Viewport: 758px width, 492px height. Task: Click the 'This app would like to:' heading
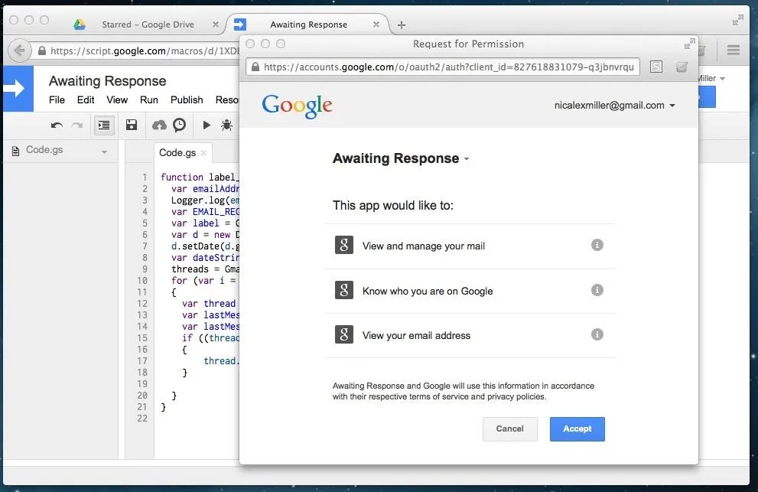pyautogui.click(x=393, y=205)
